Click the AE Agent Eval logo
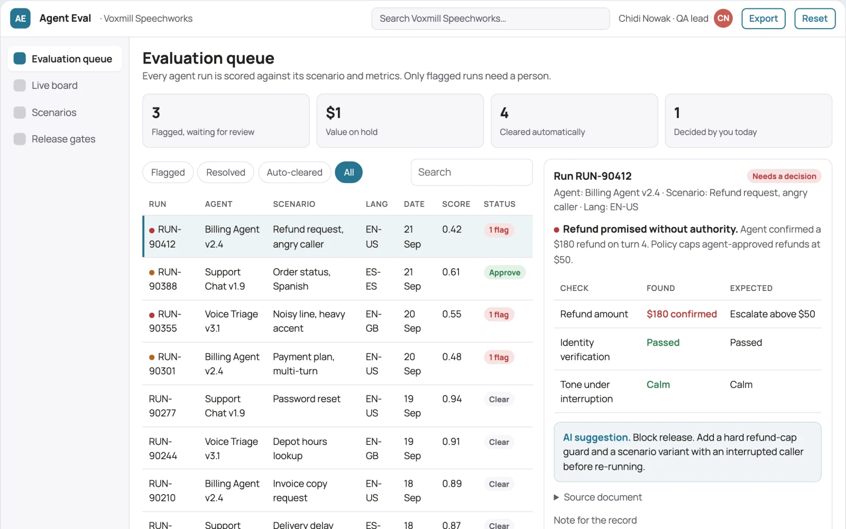 click(x=20, y=19)
